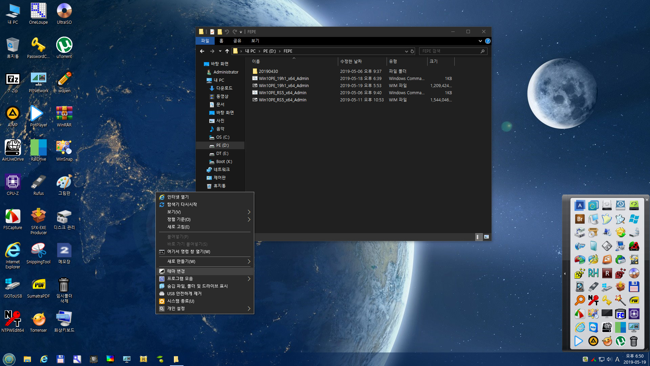Launch SnippingTool from the desktop
Image resolution: width=650 pixels, height=366 pixels.
(x=38, y=253)
